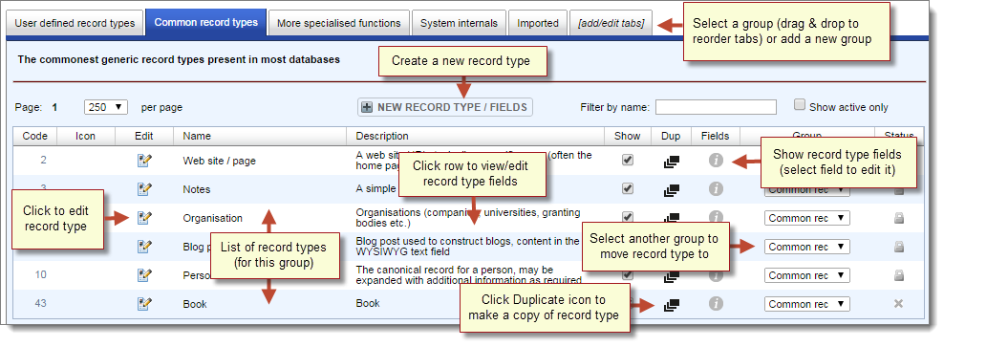The width and height of the screenshot is (1008, 347).
Task: Click NEW RECORD TYPE / FIELDS button
Action: pyautogui.click(x=445, y=107)
